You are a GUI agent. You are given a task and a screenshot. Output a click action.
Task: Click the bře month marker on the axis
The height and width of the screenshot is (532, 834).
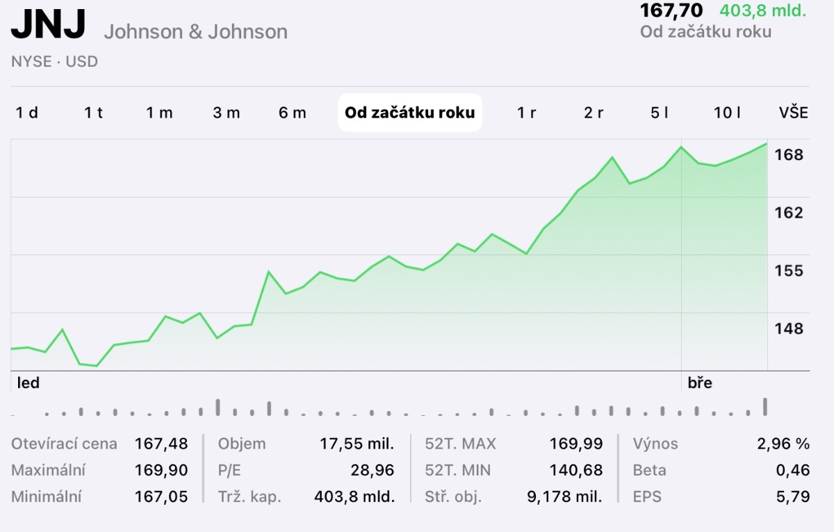click(x=700, y=383)
